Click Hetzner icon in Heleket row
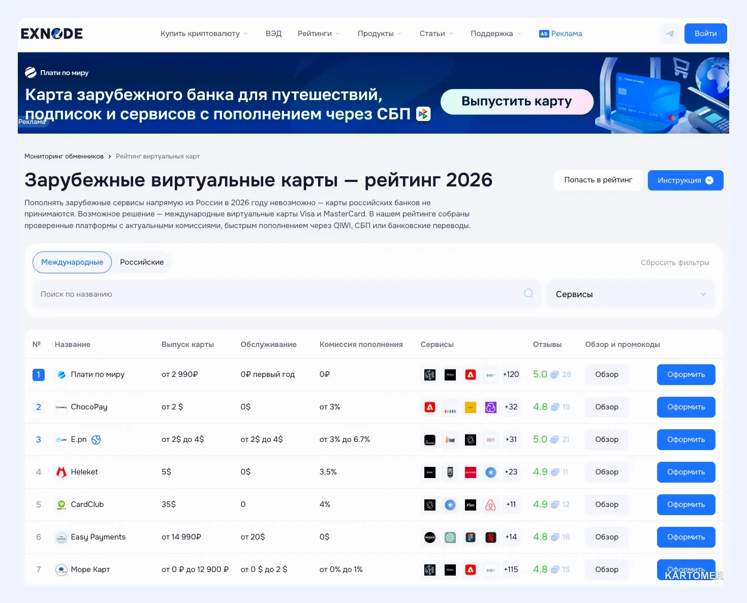This screenshot has width=747, height=603. (x=471, y=472)
